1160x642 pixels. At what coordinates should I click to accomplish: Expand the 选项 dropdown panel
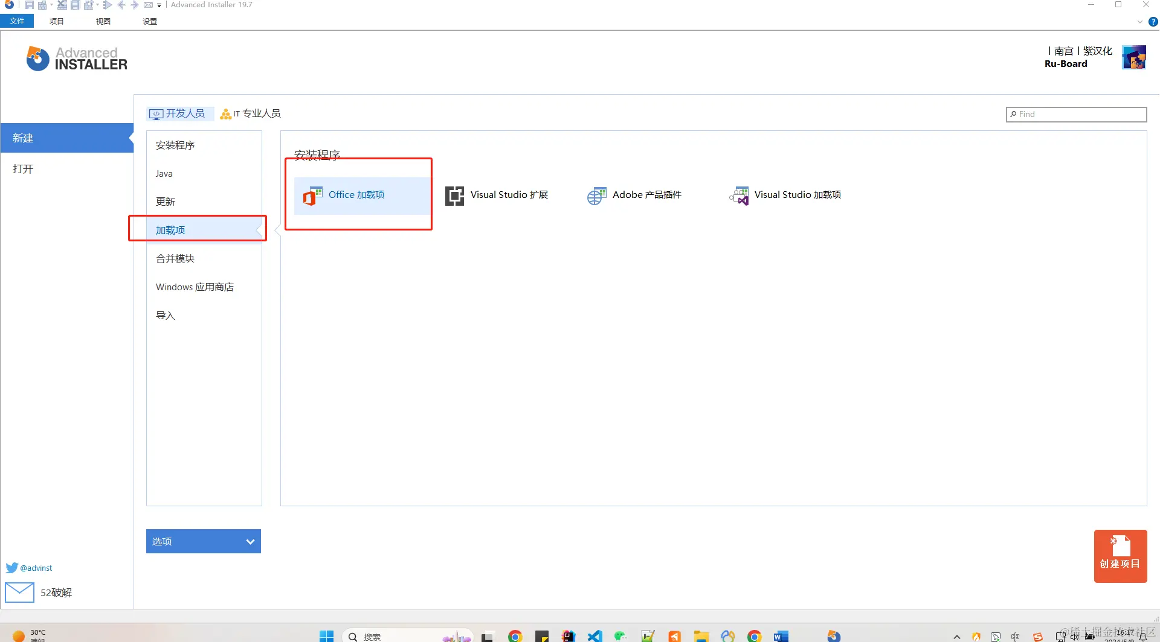204,541
